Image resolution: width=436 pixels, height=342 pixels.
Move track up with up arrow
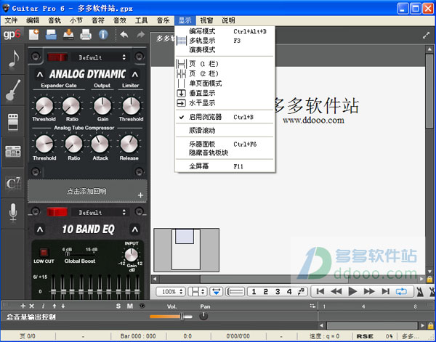pos(54,306)
